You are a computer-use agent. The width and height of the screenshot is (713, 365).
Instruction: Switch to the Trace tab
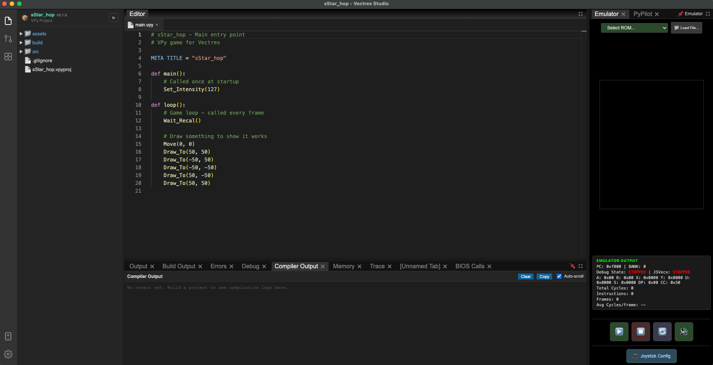[377, 266]
